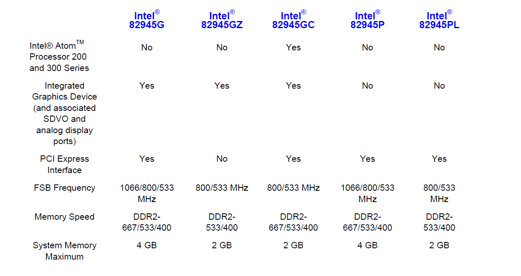Select the Memory Speed row label
The width and height of the screenshot is (521, 276).
64,217
